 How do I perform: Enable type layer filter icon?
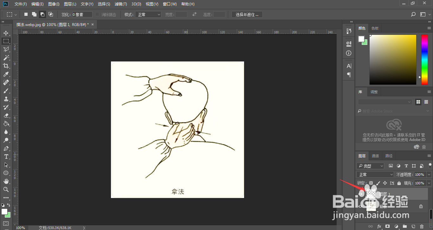tap(406, 166)
